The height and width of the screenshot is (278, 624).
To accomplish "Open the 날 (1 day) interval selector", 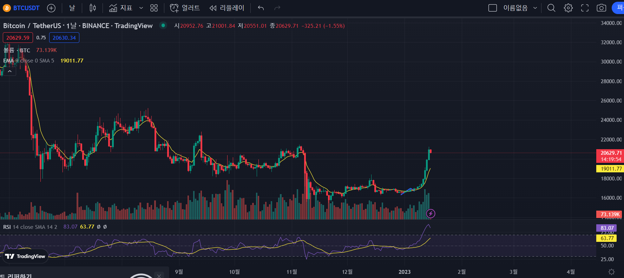I will pyautogui.click(x=72, y=8).
